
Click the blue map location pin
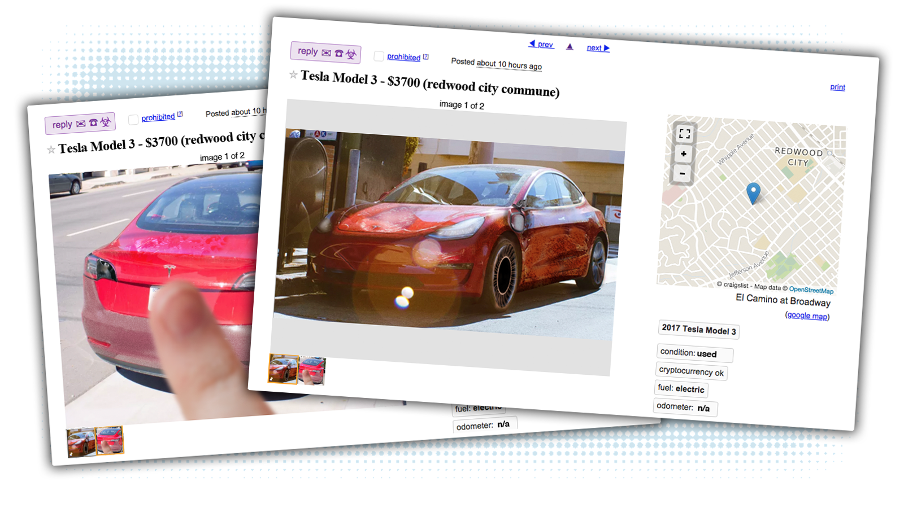(753, 193)
